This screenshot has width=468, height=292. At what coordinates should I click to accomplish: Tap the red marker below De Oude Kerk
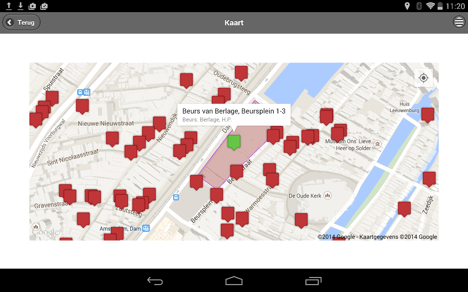click(x=301, y=221)
